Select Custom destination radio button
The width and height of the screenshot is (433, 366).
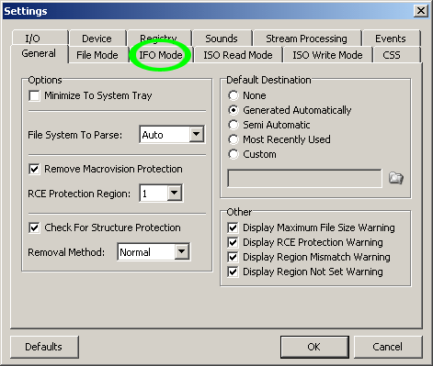[234, 154]
